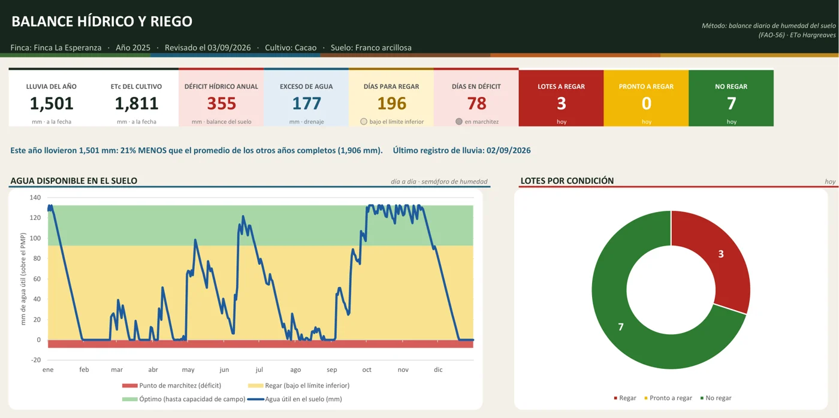Click the DÉFICIT HÍDRICO ANUAL value 355
839x418 pixels.
pyautogui.click(x=221, y=104)
